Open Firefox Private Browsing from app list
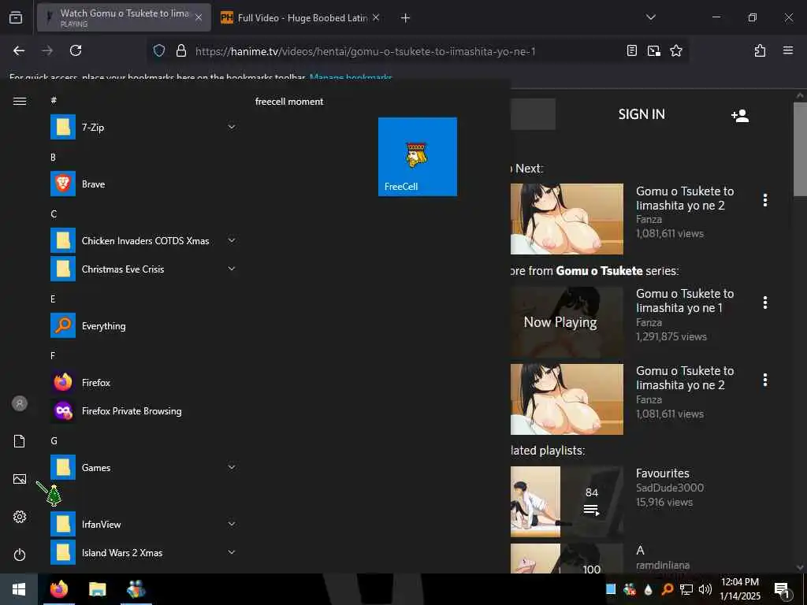Image resolution: width=807 pixels, height=605 pixels. point(143,411)
